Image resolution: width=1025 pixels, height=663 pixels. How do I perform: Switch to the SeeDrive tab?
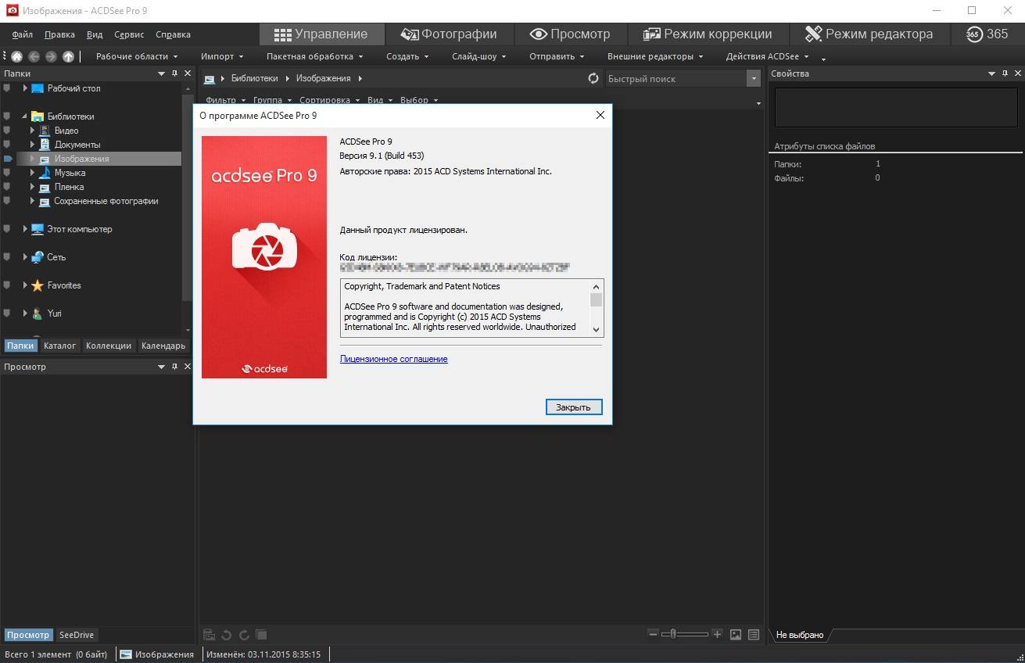click(77, 635)
